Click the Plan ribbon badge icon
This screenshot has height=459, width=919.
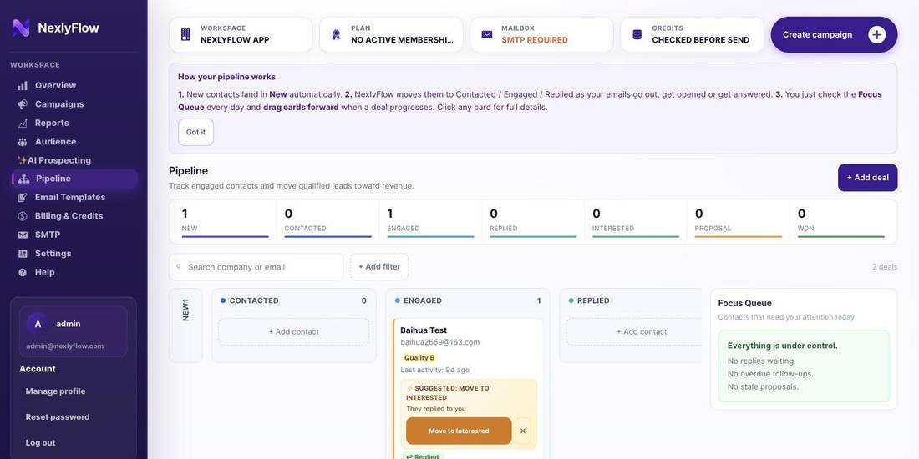click(x=336, y=34)
